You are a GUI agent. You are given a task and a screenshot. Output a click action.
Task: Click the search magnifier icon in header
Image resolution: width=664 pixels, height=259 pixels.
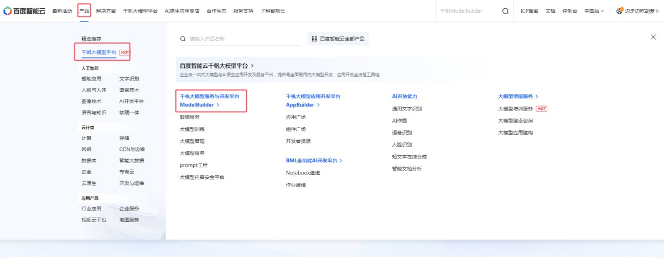(505, 11)
